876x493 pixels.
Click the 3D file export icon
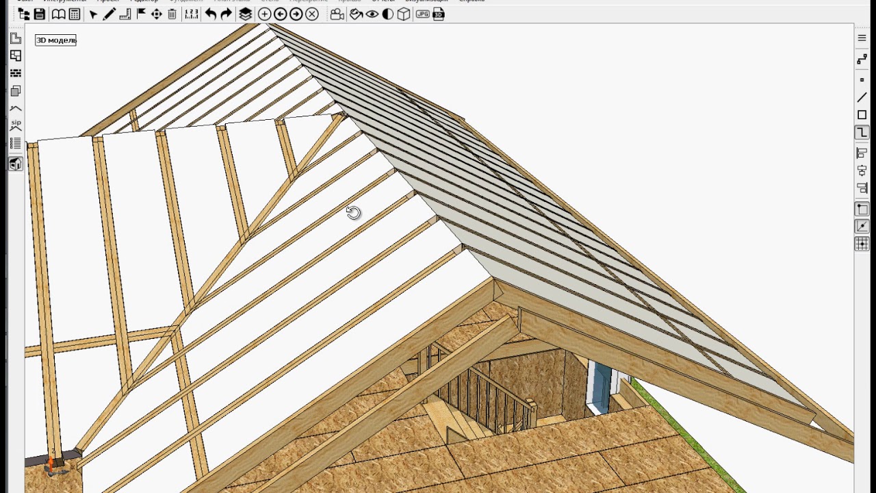tap(439, 14)
